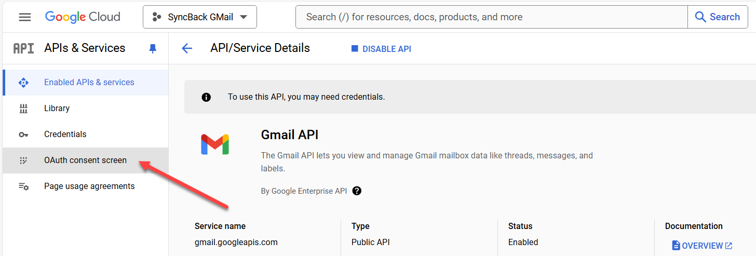This screenshot has height=256, width=756.
Task: Click the Credentials key icon
Action: coord(23,134)
